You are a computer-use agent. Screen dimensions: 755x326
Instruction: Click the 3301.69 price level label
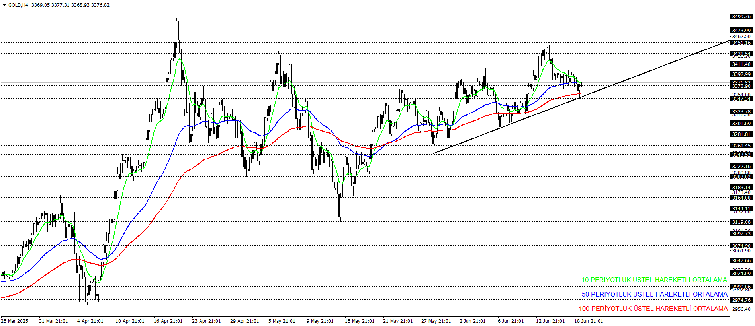741,123
